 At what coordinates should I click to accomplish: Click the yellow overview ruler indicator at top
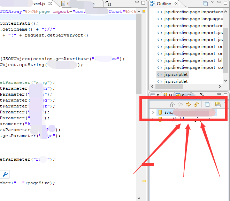tap(144, 11)
